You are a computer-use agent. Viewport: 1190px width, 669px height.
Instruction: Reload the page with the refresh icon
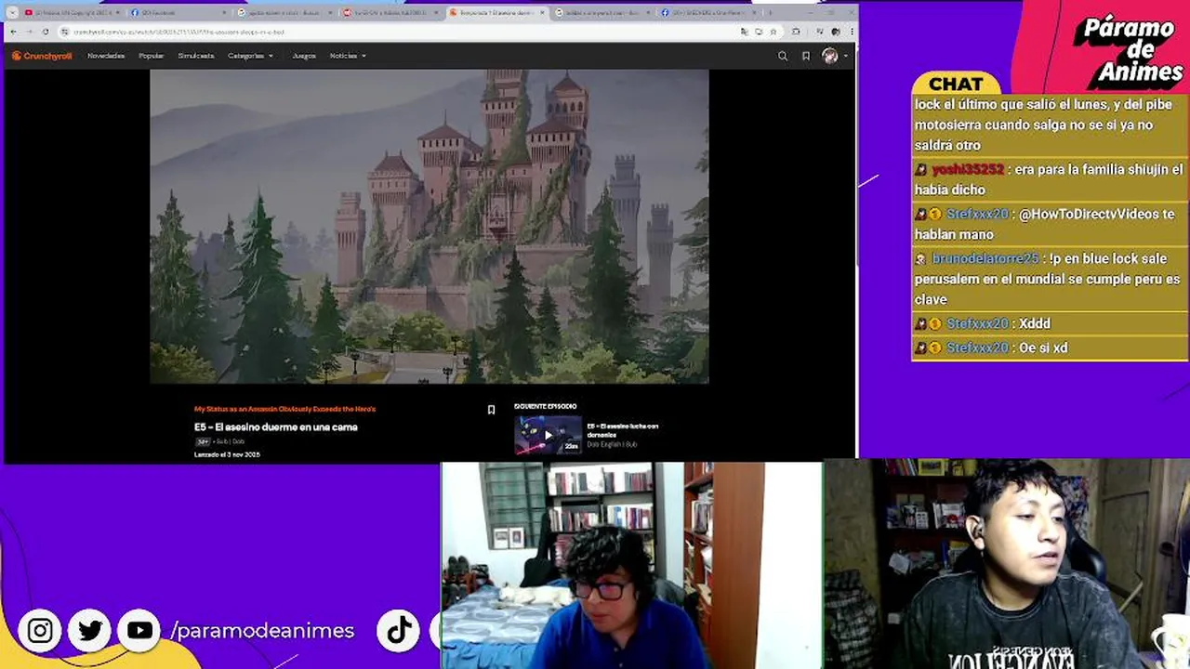click(x=46, y=32)
